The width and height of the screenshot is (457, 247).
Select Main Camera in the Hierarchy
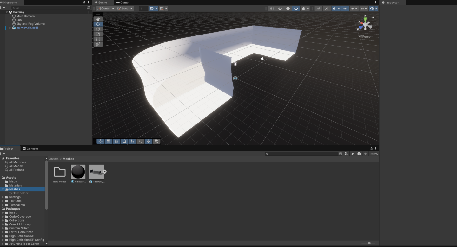[25, 16]
